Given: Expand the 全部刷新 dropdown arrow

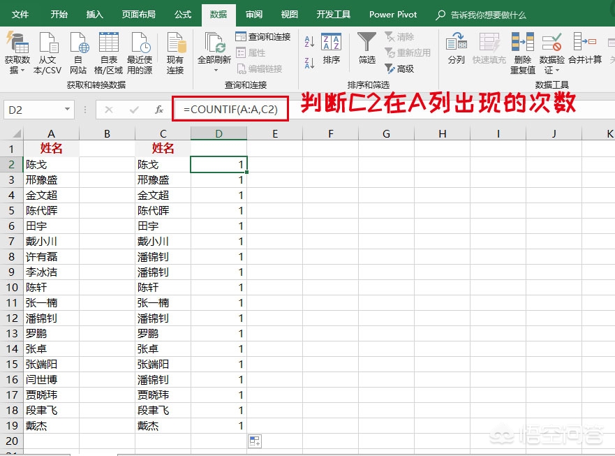Looking at the screenshot, I should (215, 71).
